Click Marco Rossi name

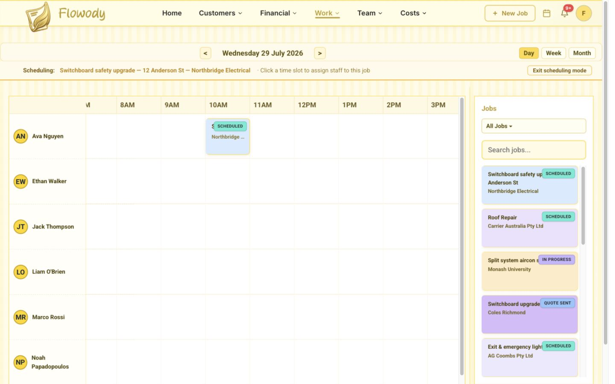(x=48, y=317)
